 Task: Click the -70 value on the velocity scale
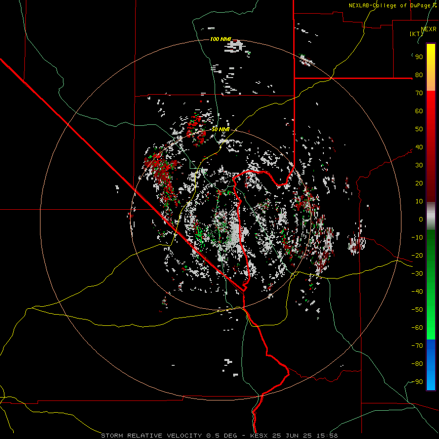coord(417,346)
